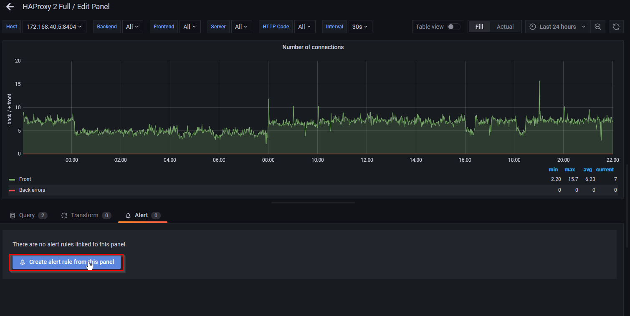Select the Actual display mode
Screen dimensions: 630x316
[x=505, y=27]
